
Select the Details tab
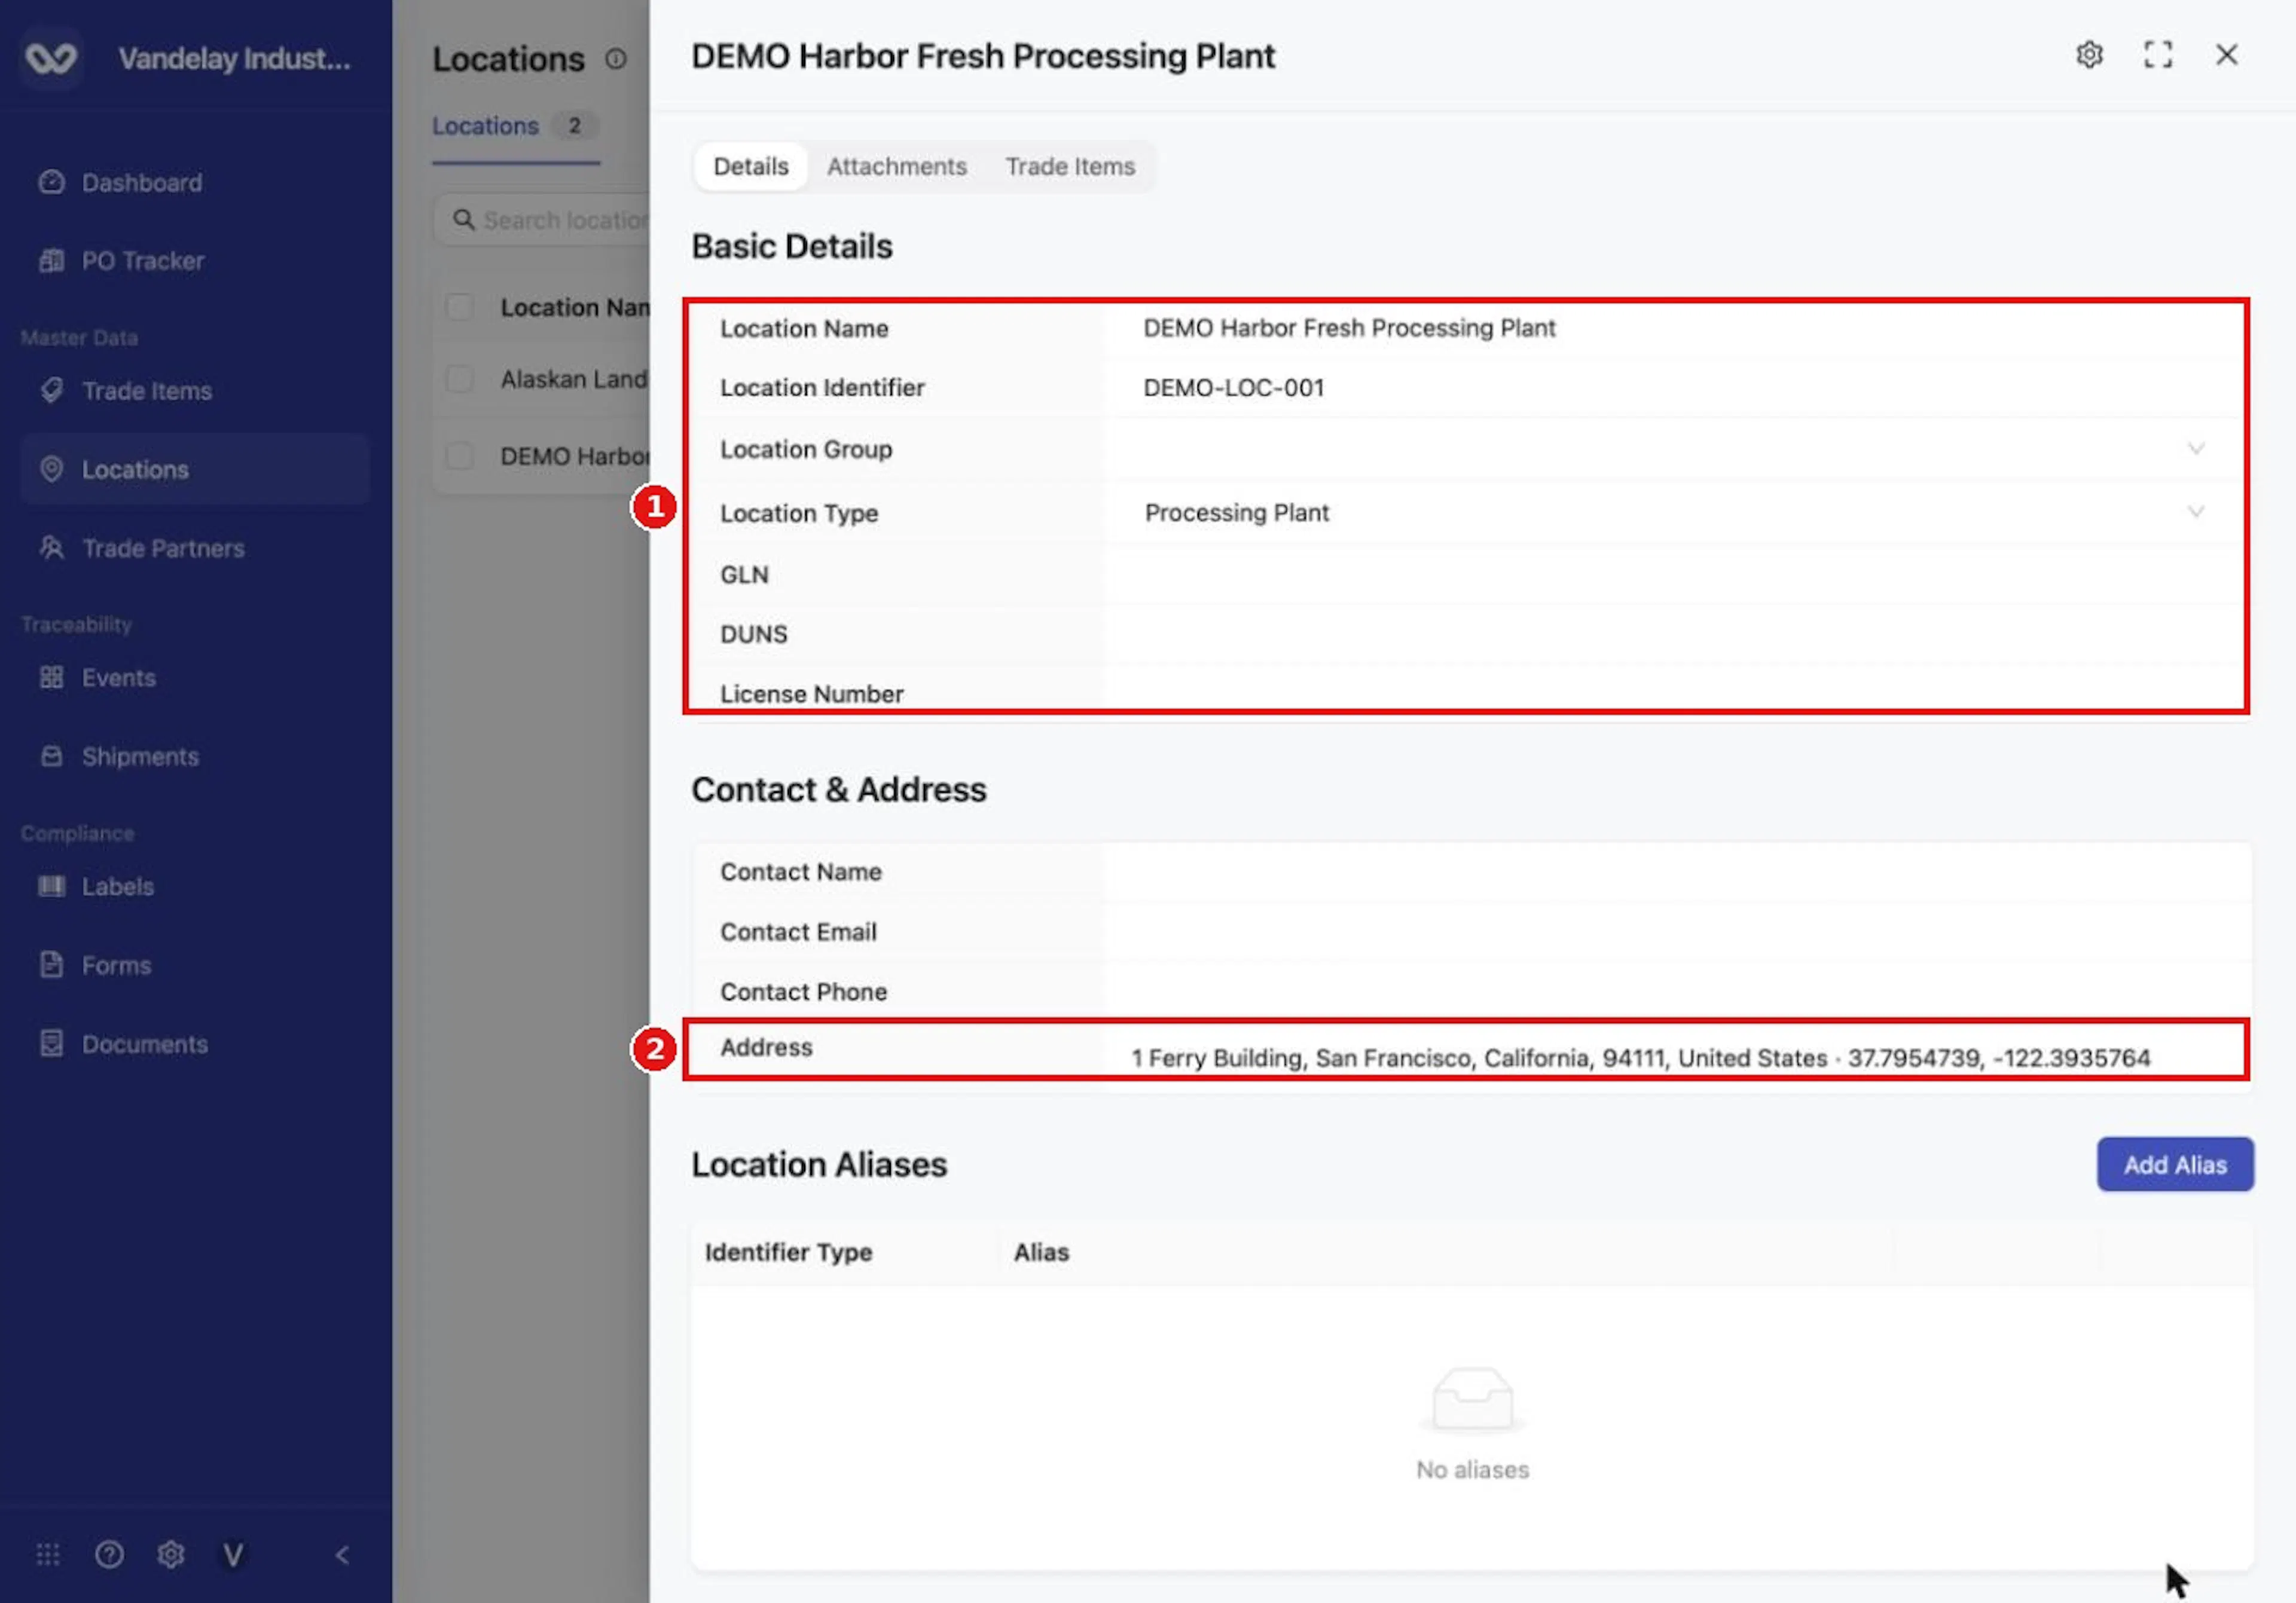pos(751,167)
